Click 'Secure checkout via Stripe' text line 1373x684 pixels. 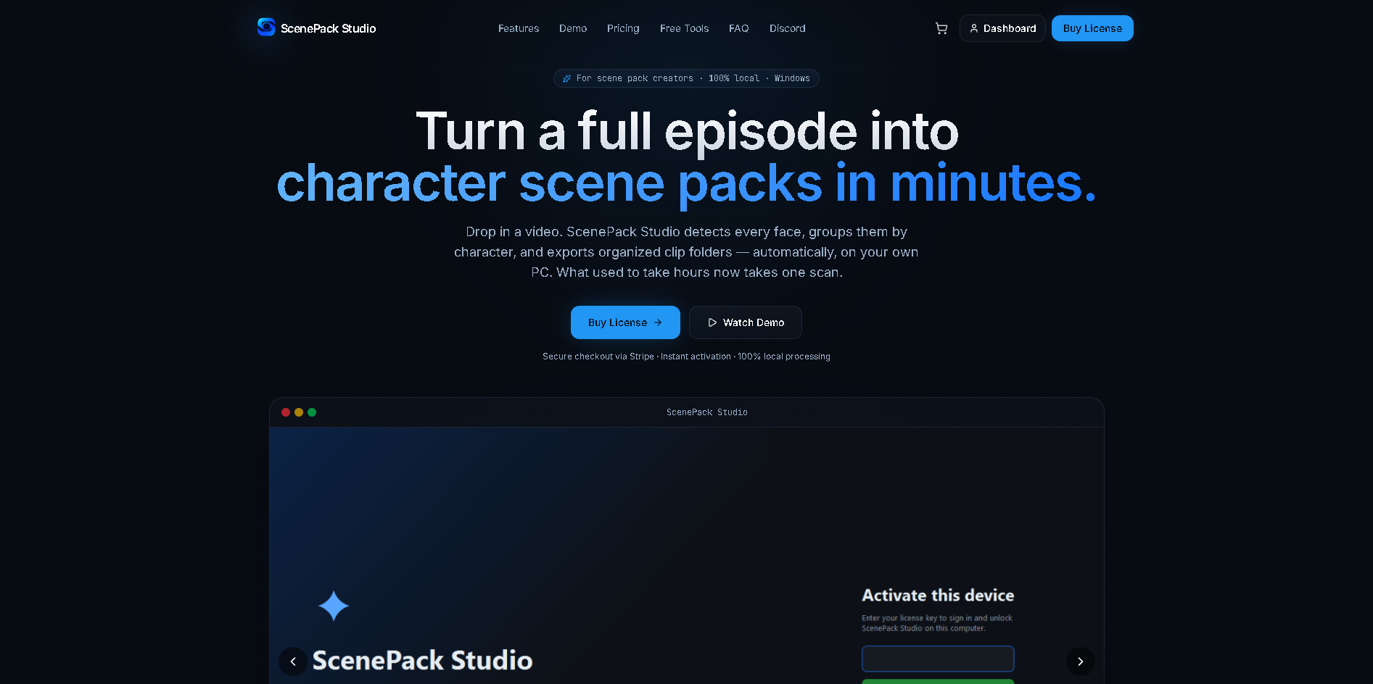686,356
